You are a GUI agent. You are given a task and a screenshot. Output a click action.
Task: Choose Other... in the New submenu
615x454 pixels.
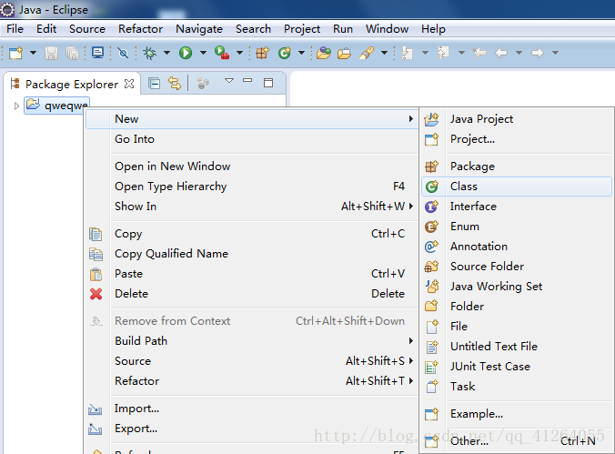point(517,441)
